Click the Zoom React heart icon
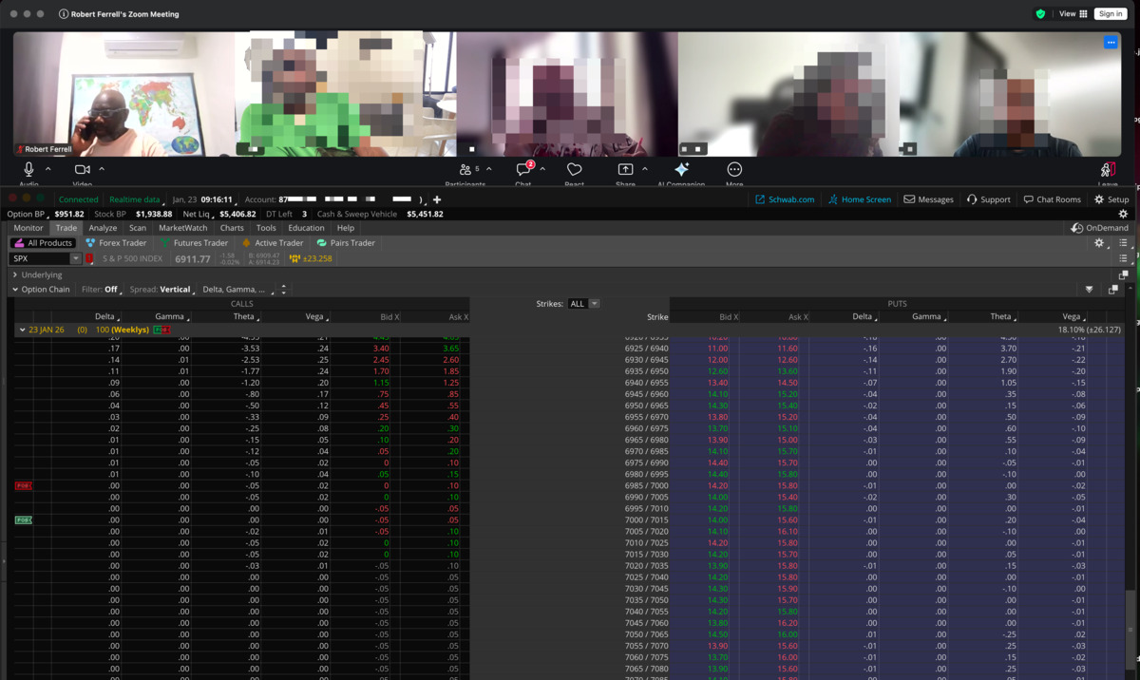The height and width of the screenshot is (680, 1140). (x=574, y=170)
